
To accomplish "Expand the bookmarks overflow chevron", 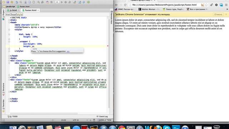I will click(x=227, y=9).
